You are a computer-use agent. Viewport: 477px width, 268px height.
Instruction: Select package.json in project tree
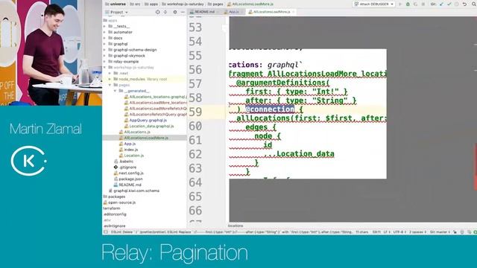coord(130,179)
